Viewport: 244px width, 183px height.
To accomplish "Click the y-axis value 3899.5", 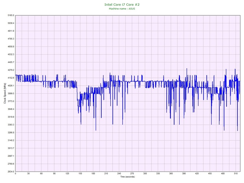I will pos(11,94).
